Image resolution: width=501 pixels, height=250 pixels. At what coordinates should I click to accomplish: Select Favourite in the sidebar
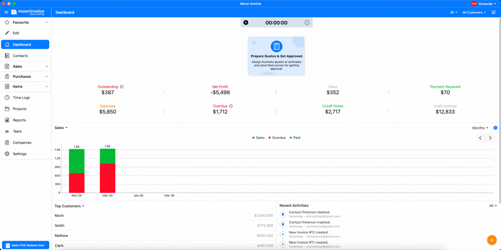[x=22, y=22]
